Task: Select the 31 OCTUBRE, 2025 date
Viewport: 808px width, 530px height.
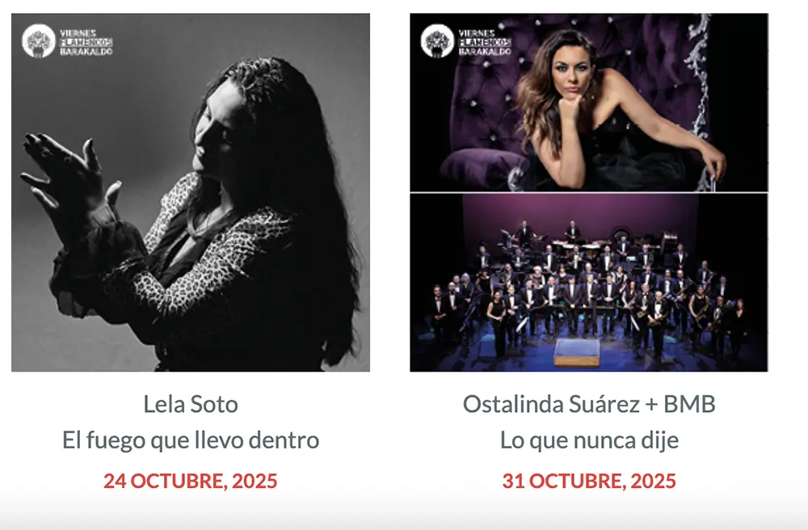Action: [x=589, y=481]
